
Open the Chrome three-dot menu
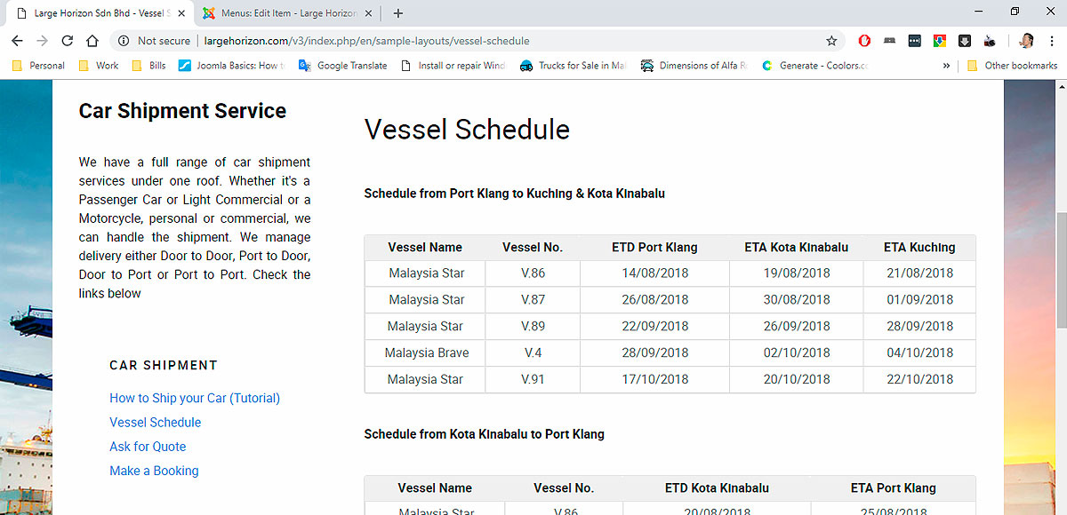(1054, 41)
